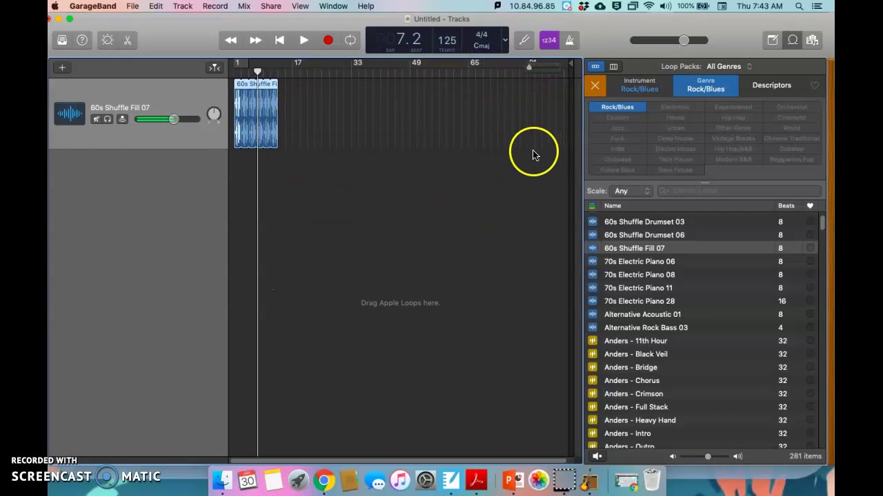Open the Note Pad
The image size is (883, 496).
click(x=773, y=40)
